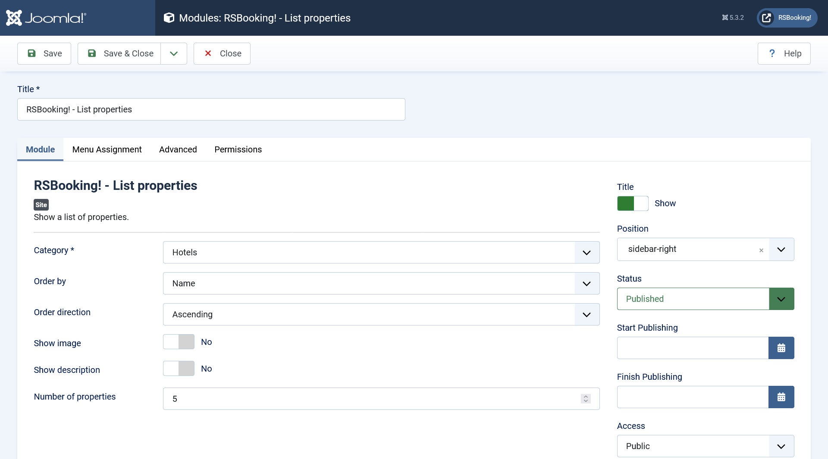The image size is (828, 459).
Task: Clear the sidebar-right position value
Action: tap(761, 250)
